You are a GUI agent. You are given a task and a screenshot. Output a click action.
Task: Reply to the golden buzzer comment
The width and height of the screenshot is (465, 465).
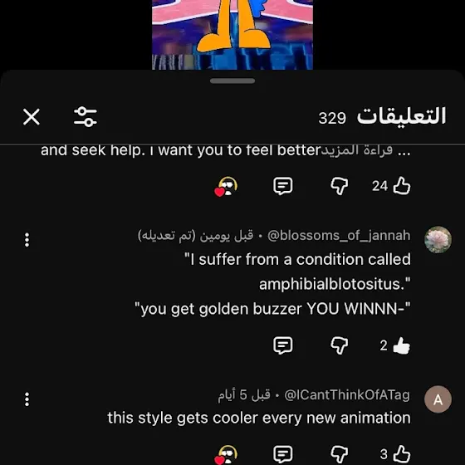coord(283,345)
